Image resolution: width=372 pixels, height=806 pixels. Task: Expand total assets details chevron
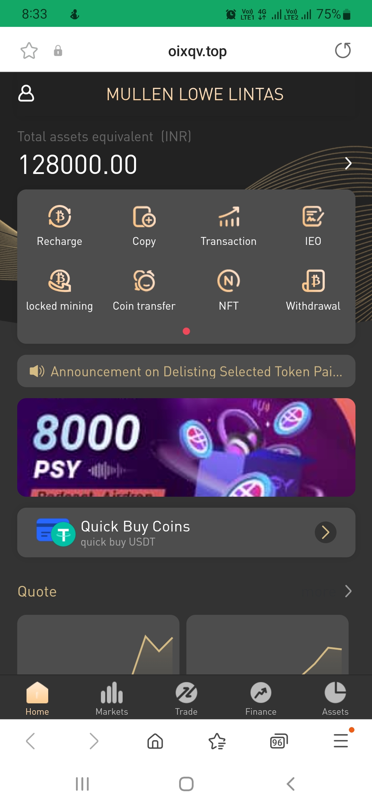[348, 163]
